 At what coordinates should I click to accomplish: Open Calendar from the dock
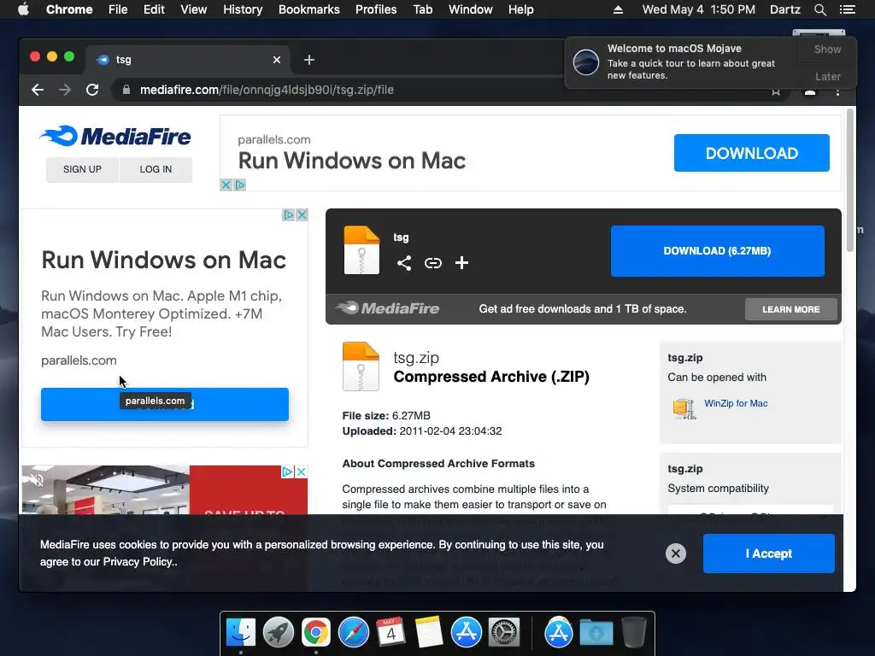391,633
